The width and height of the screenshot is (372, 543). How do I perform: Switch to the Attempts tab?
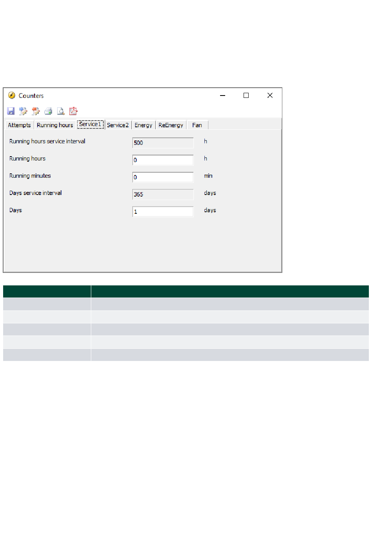click(x=19, y=125)
